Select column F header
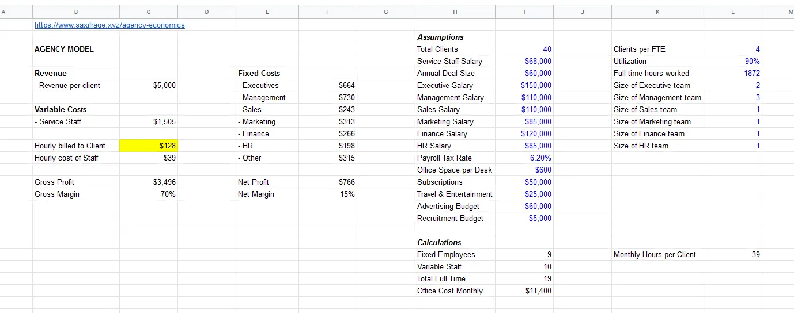 tap(328, 12)
